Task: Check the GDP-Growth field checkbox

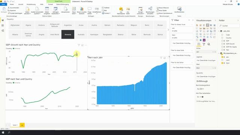Action: pos(222,44)
